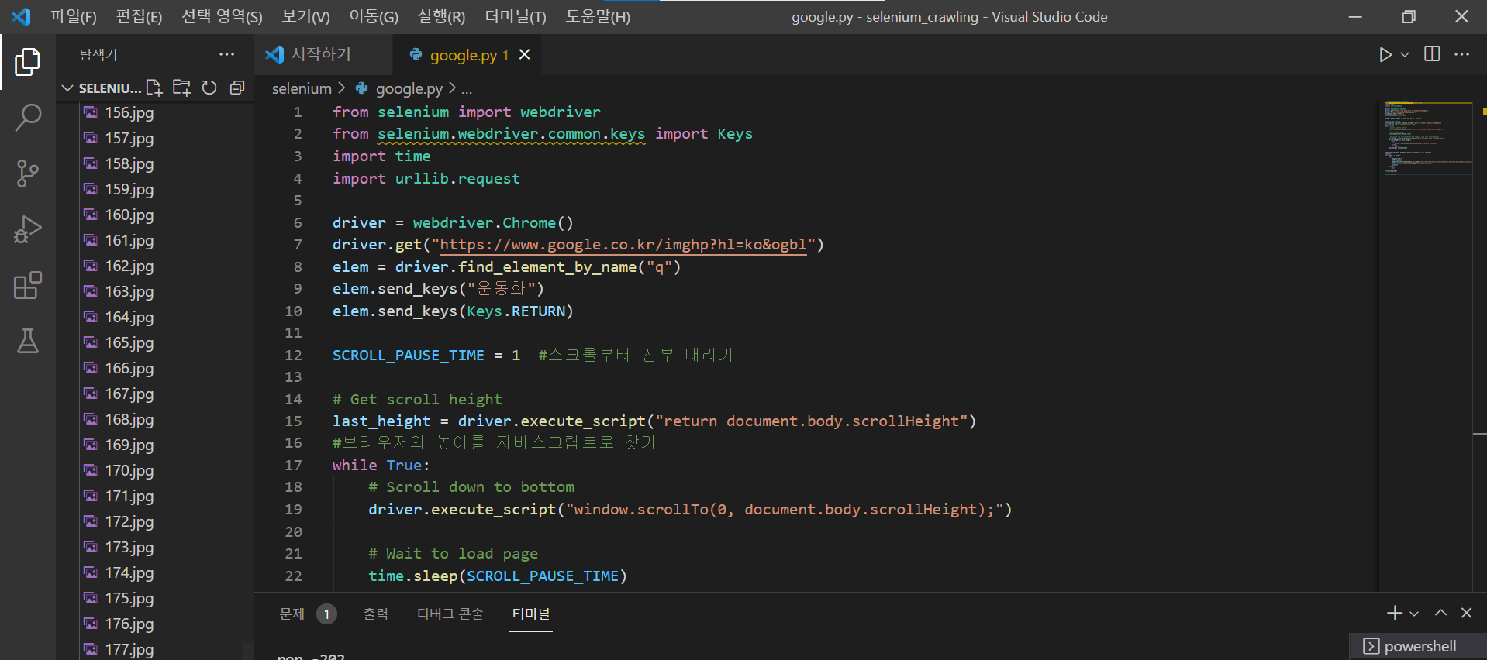This screenshot has width=1487, height=660.
Task: Open the Extensions view
Action: 28,285
